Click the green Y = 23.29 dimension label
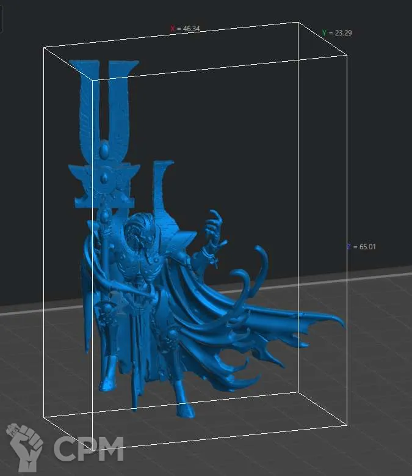The height and width of the screenshot is (476, 412). click(x=336, y=33)
